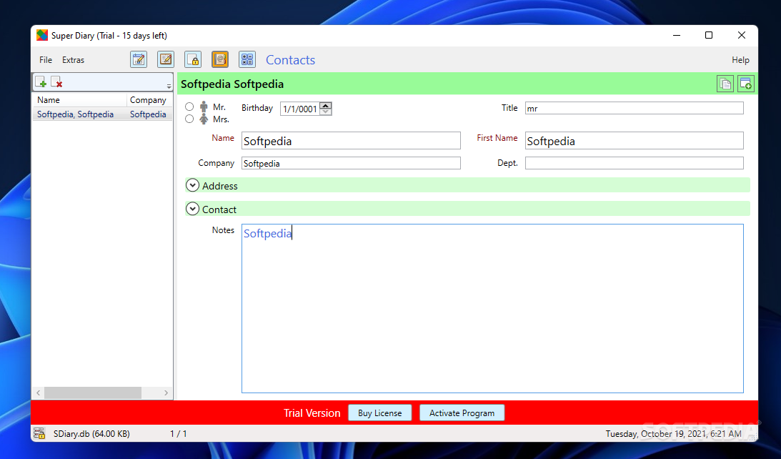
Task: Open the diary notebook section icon
Action: [x=166, y=59]
